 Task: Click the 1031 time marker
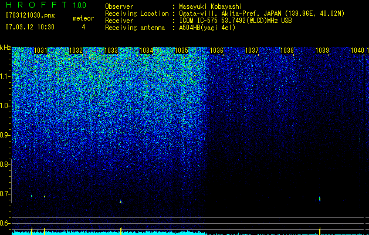coord(40,51)
